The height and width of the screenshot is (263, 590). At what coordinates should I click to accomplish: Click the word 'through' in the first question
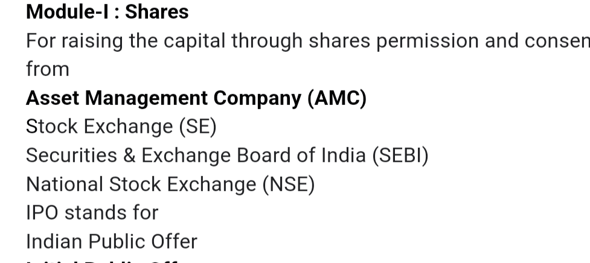click(x=267, y=41)
